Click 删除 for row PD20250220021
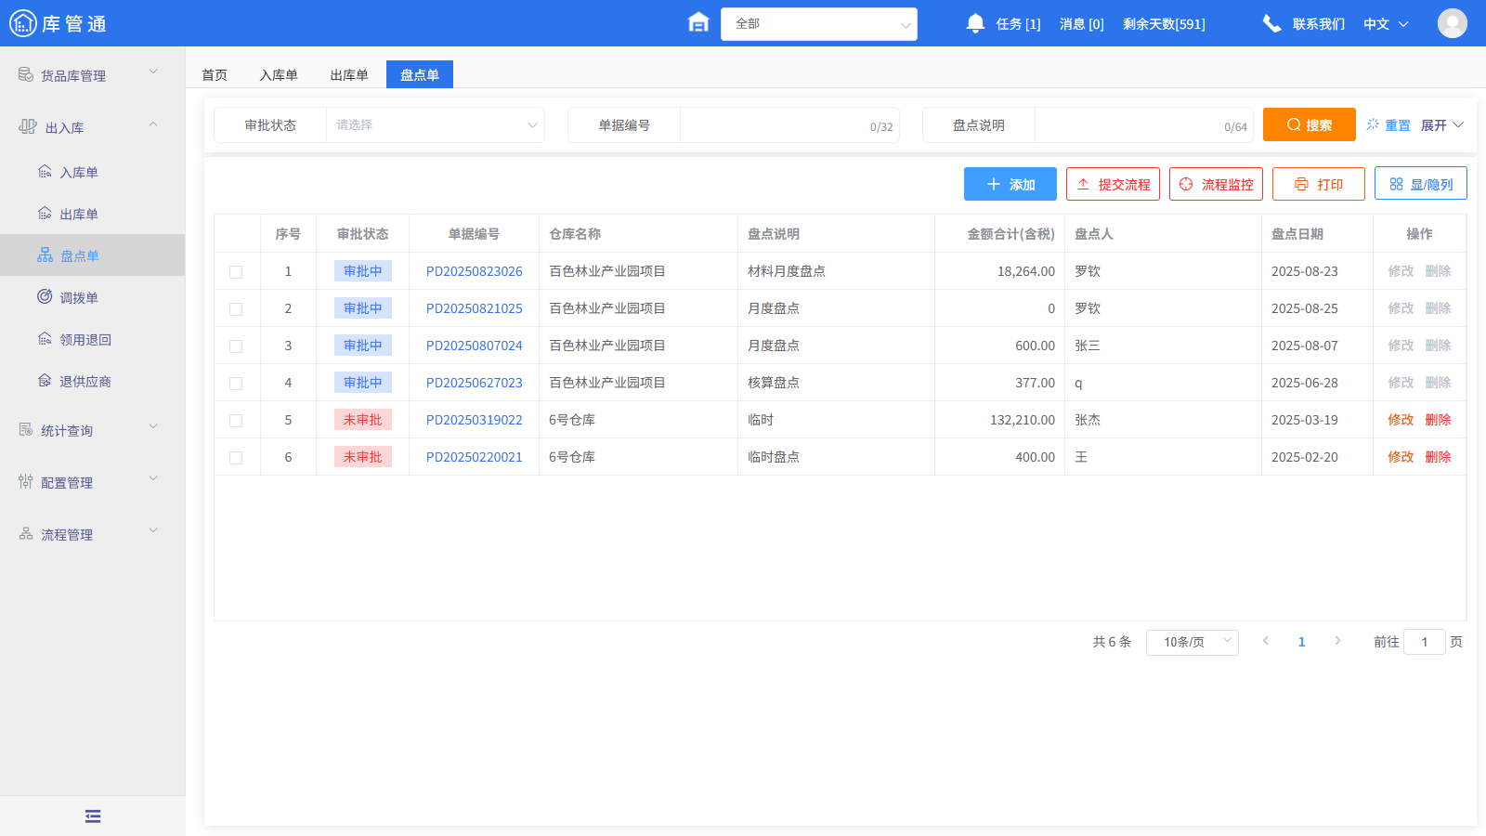Screen dimensions: 1486x836 (x=1439, y=457)
